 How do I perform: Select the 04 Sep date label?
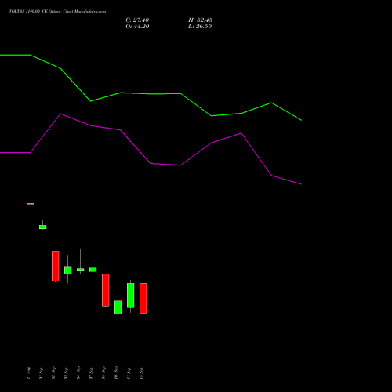point(78,373)
